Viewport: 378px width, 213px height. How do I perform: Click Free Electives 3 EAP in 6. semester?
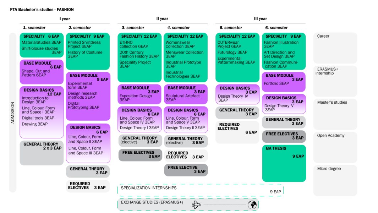tap(284, 136)
